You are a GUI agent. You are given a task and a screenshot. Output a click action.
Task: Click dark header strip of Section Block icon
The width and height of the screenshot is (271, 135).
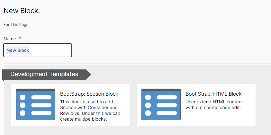35,90
